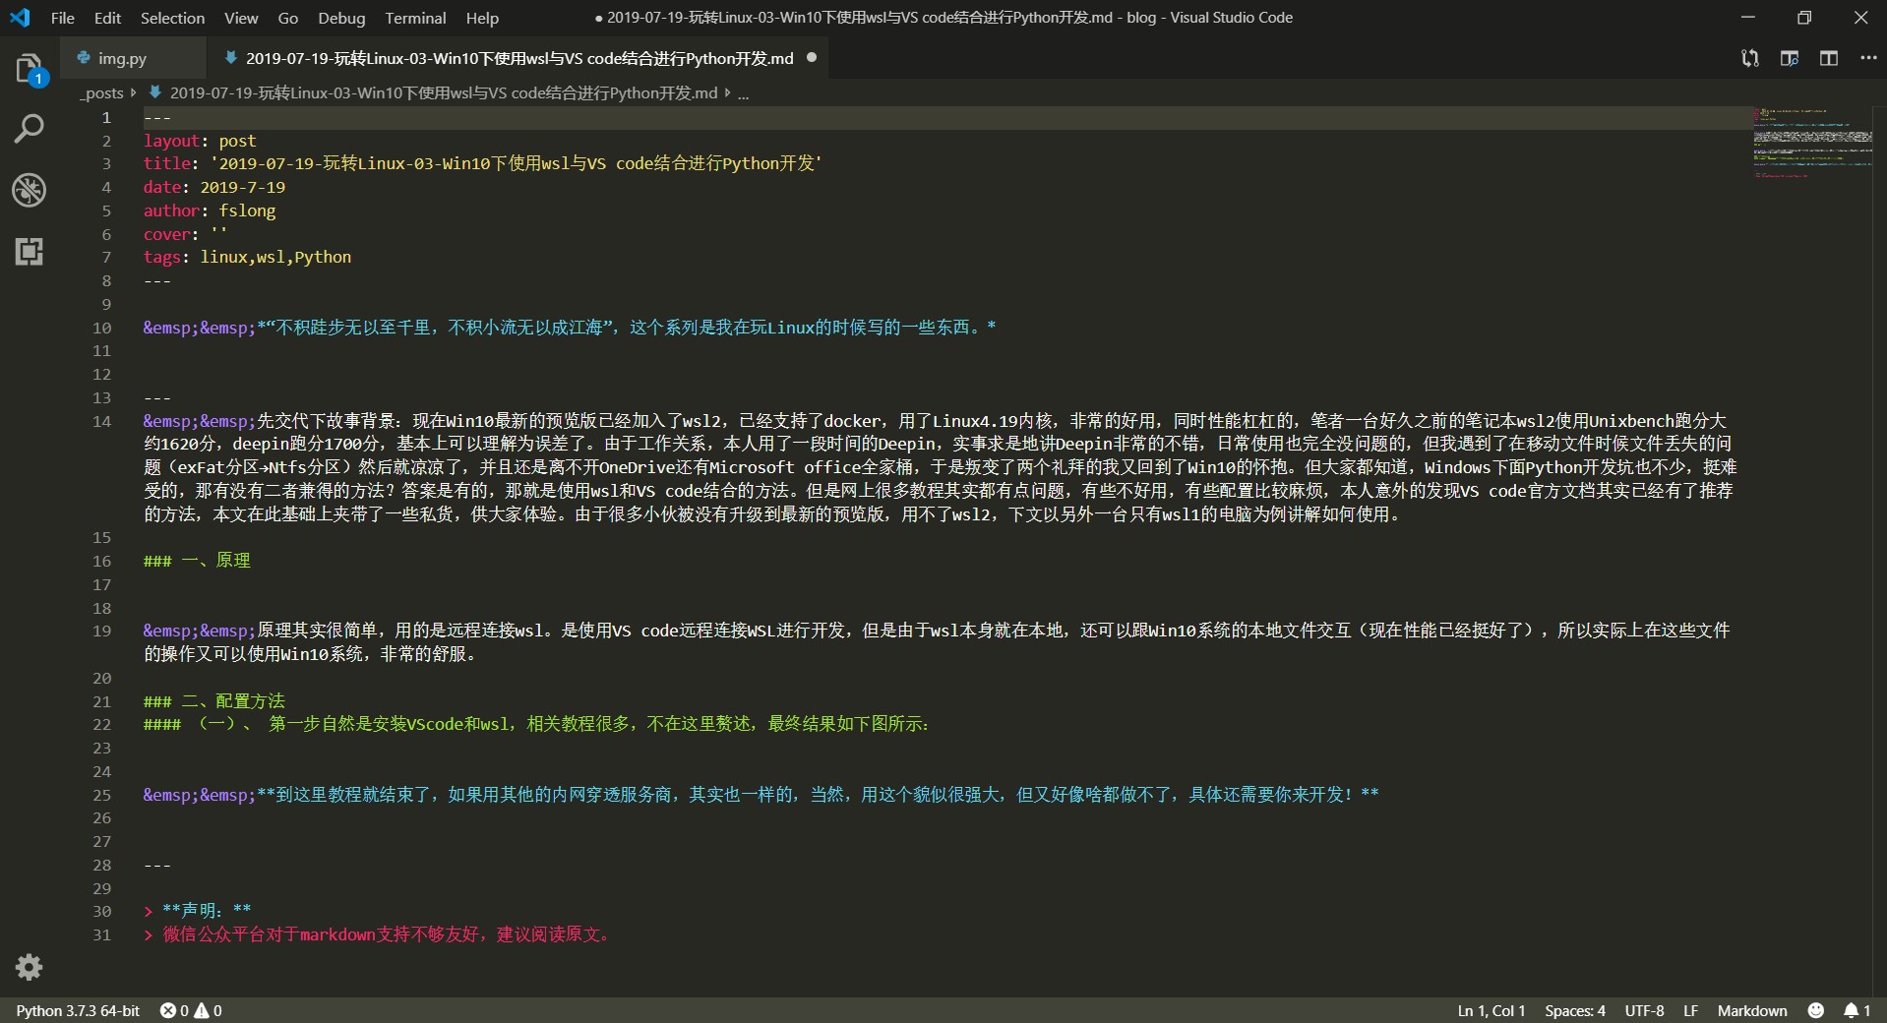Click the minimap code overview
Image resolution: width=1887 pixels, height=1023 pixels.
[1812, 143]
